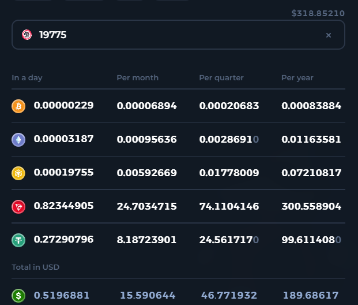The height and width of the screenshot is (305, 358).
Task: Select Tron monthly value 24.7034715
Action: (x=147, y=206)
